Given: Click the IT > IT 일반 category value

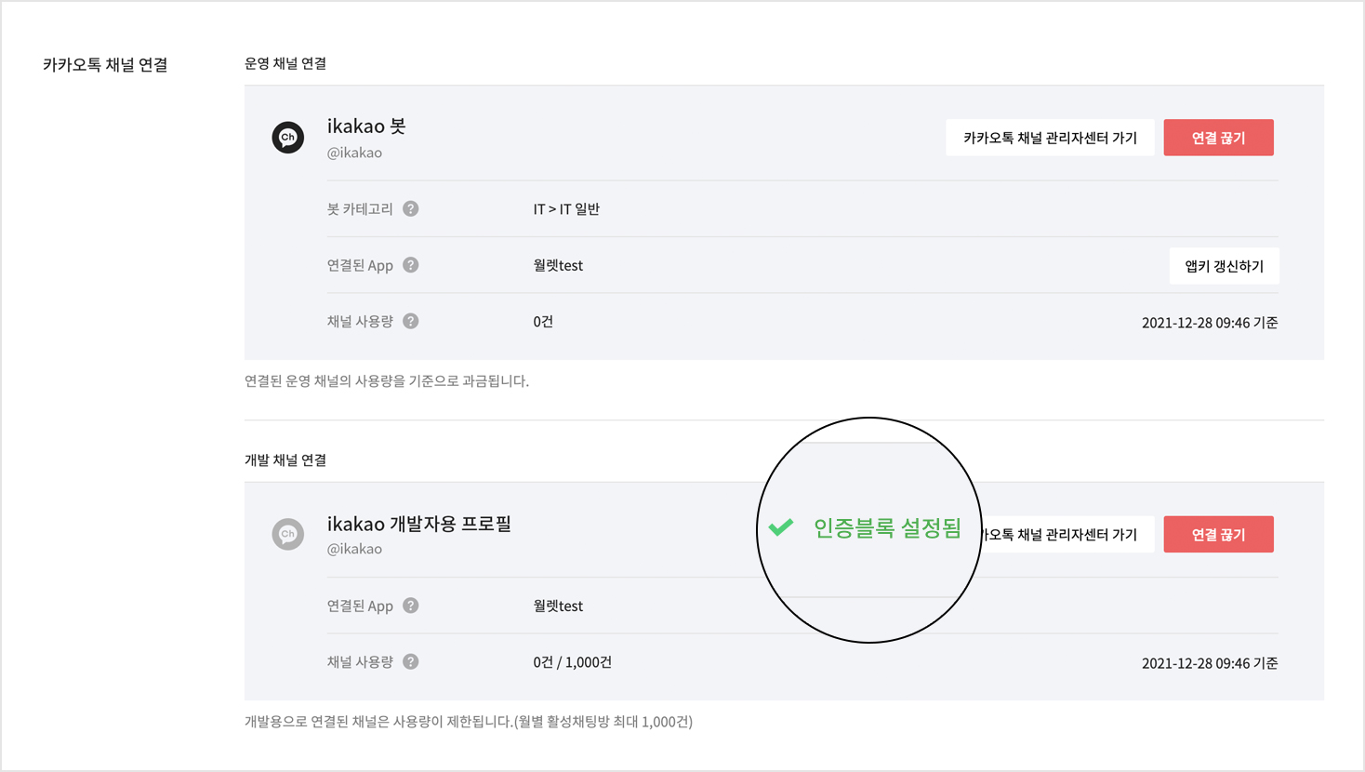Looking at the screenshot, I should tap(566, 209).
